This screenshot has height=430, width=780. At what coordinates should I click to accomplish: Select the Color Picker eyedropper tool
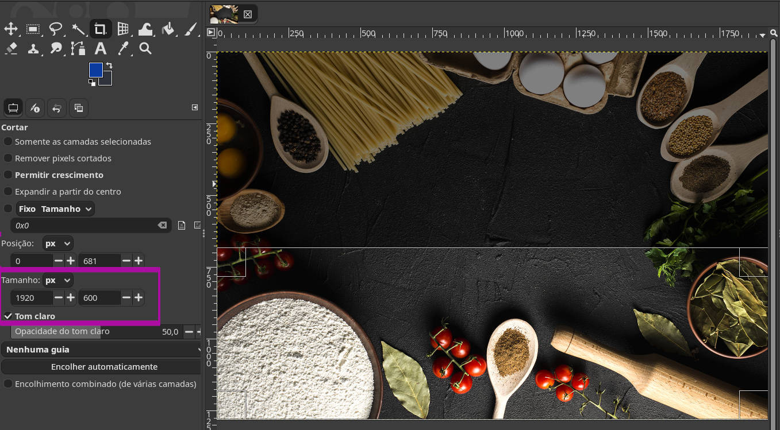pos(123,49)
